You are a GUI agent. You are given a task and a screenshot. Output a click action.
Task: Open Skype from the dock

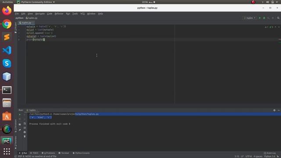point(7,63)
